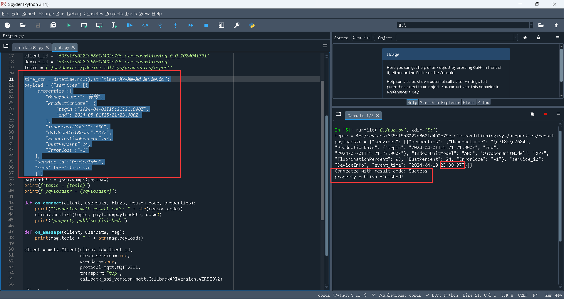Click the Browse working directory folder icon
Screen dimensions: 564x299
coord(541,25)
